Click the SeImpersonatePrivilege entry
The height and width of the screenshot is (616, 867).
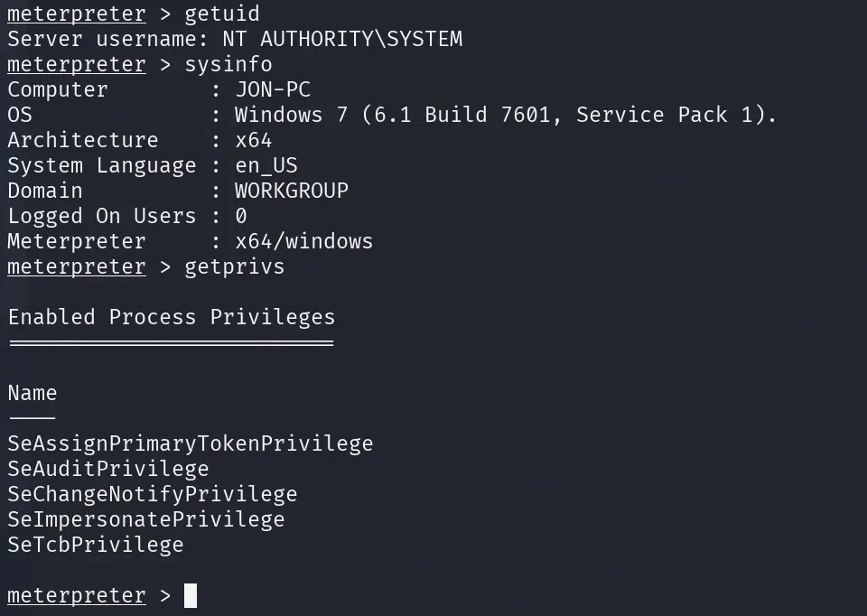click(145, 520)
